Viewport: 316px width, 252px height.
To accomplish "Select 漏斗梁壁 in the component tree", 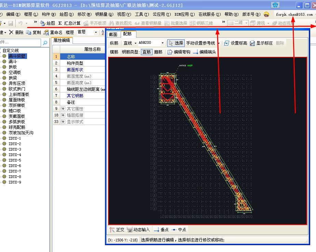I will tap(17, 56).
